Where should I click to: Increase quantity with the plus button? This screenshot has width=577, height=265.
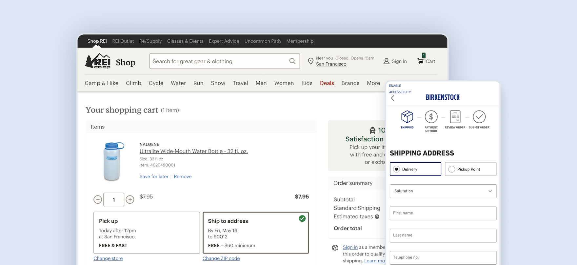coord(130,199)
